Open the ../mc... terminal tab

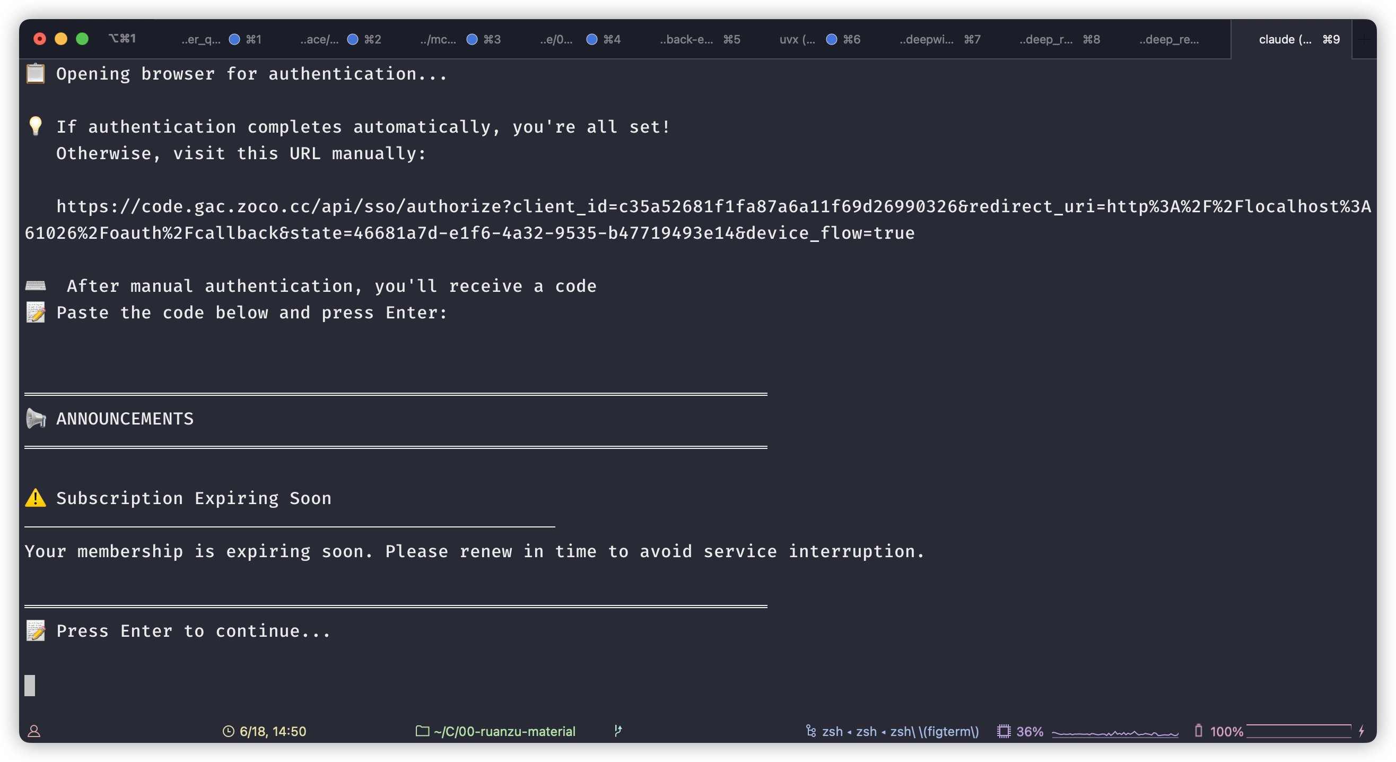click(x=438, y=39)
